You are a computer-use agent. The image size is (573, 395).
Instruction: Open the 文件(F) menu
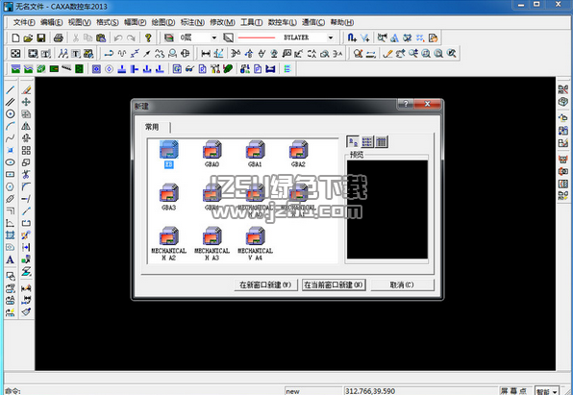pyautogui.click(x=24, y=22)
